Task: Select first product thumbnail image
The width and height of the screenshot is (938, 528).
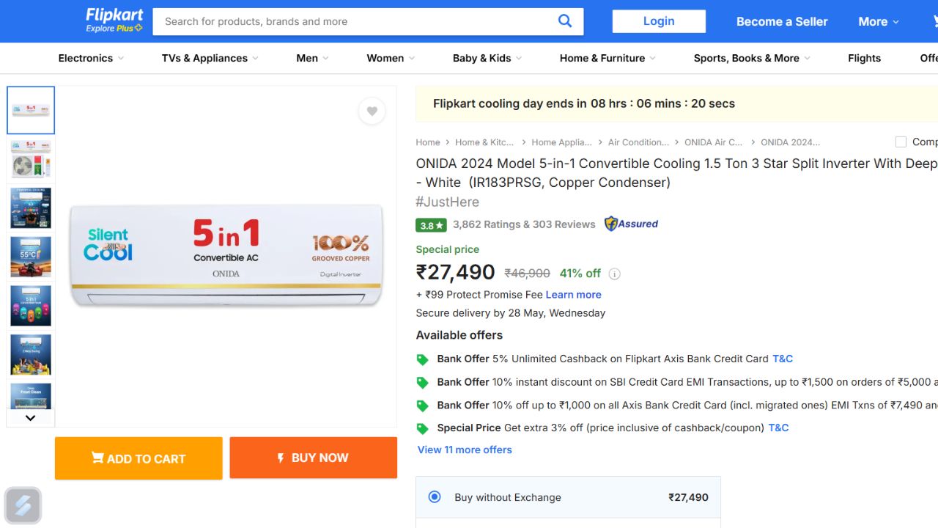Action: 31,110
